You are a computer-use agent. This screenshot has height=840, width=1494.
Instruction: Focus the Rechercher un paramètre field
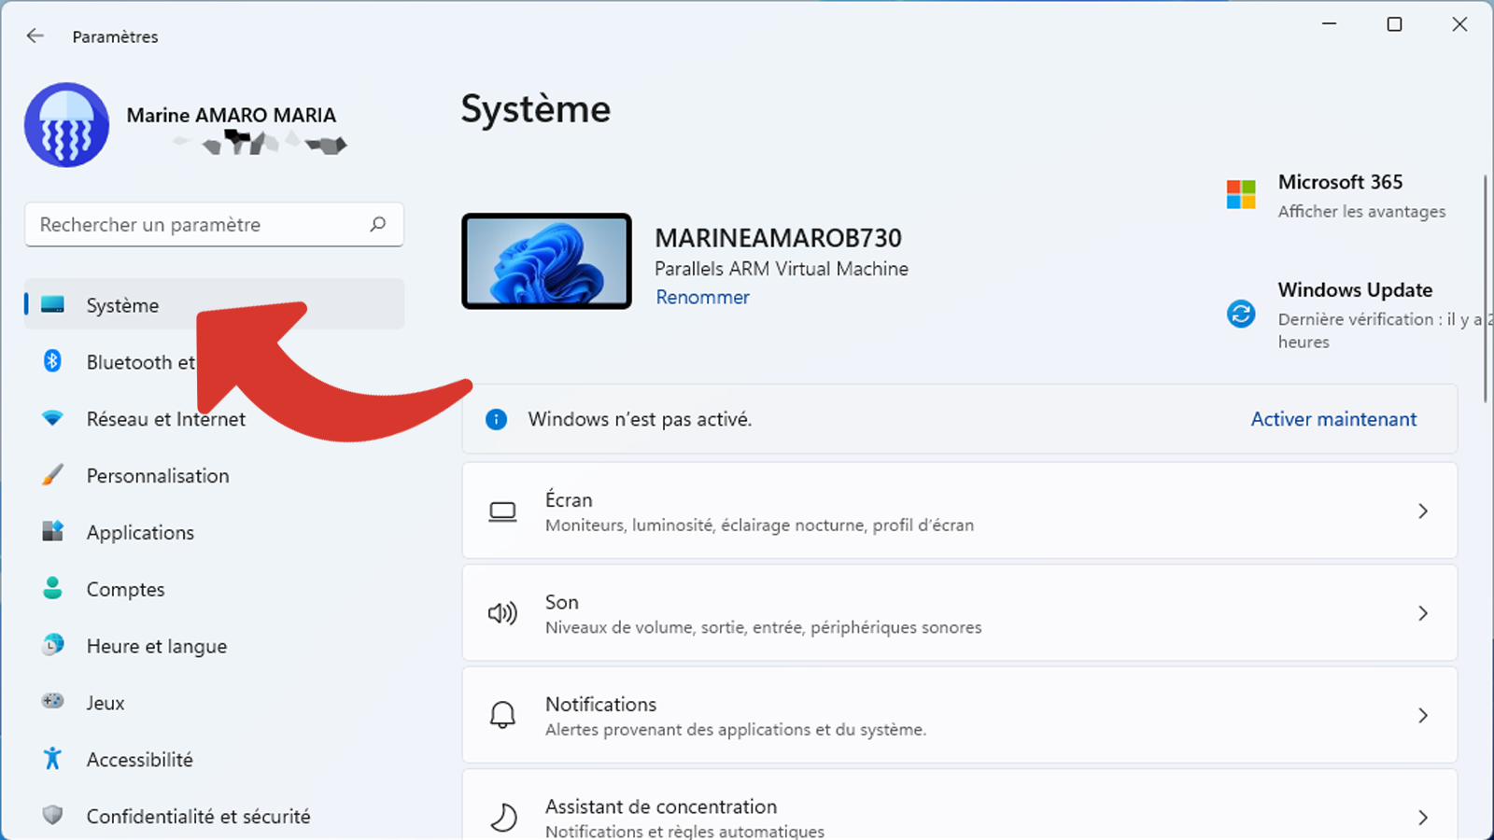coord(196,225)
